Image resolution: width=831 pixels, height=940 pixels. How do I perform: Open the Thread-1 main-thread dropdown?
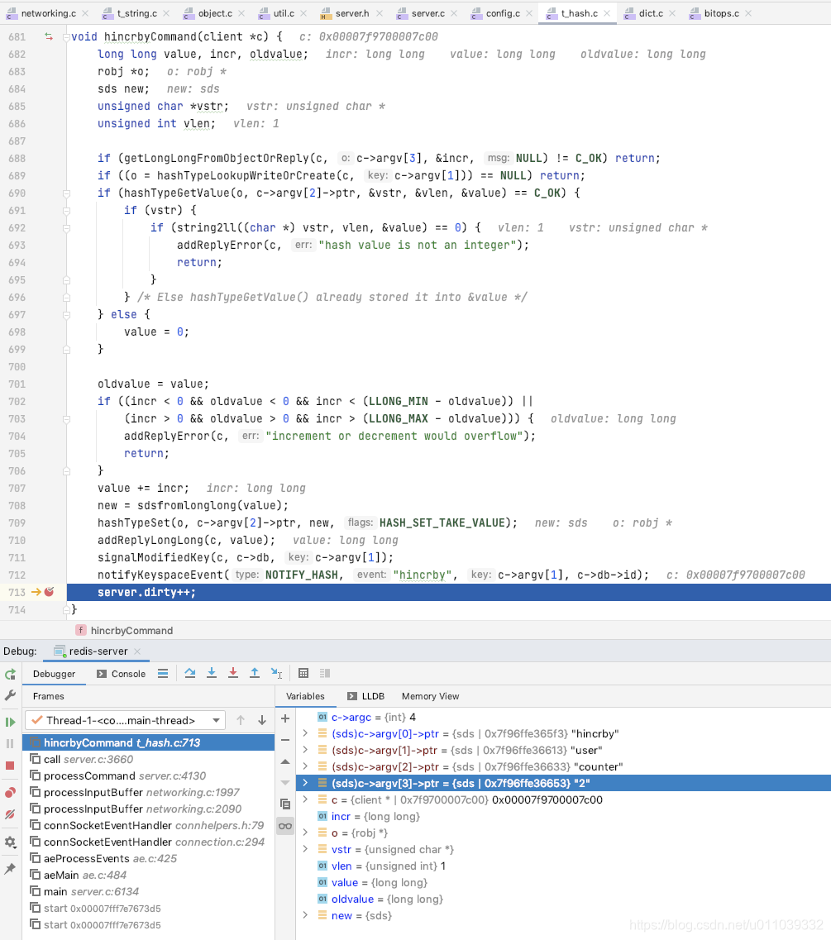(x=126, y=720)
